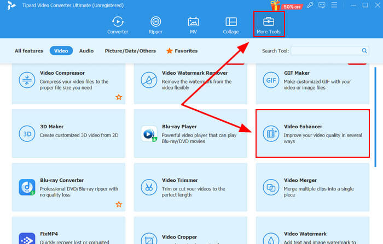The height and width of the screenshot is (244, 383).
Task: Click the Video Compressor title text
Action: [62, 73]
